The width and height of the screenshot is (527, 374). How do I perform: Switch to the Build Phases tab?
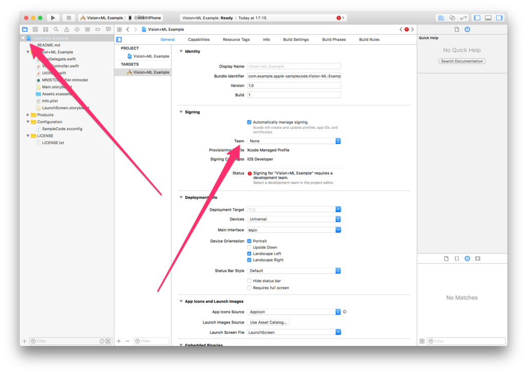(333, 39)
